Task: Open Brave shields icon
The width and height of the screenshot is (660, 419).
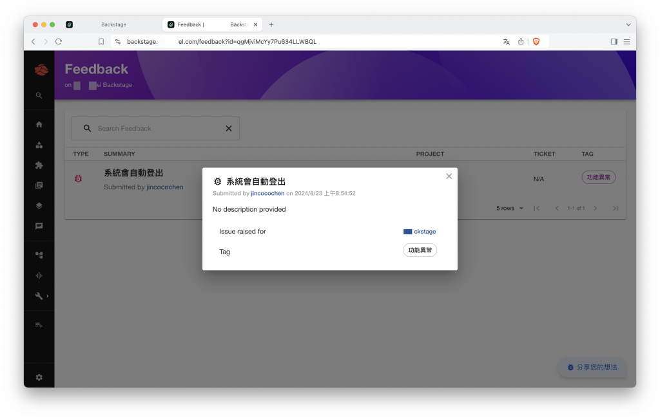Action: point(536,41)
